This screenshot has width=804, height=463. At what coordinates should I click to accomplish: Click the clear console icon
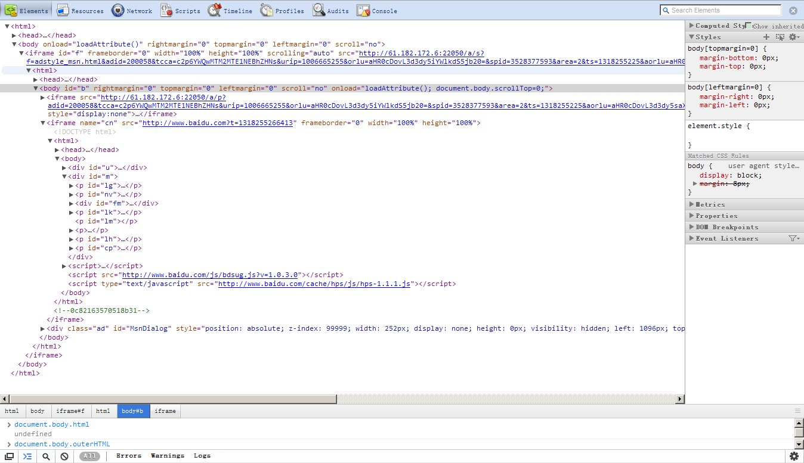coord(64,456)
